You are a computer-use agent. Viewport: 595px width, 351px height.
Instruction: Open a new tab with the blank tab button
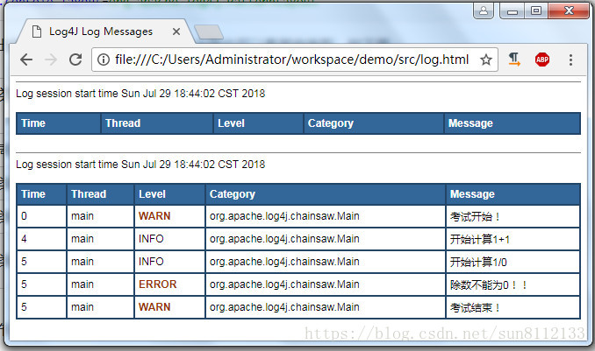[208, 32]
